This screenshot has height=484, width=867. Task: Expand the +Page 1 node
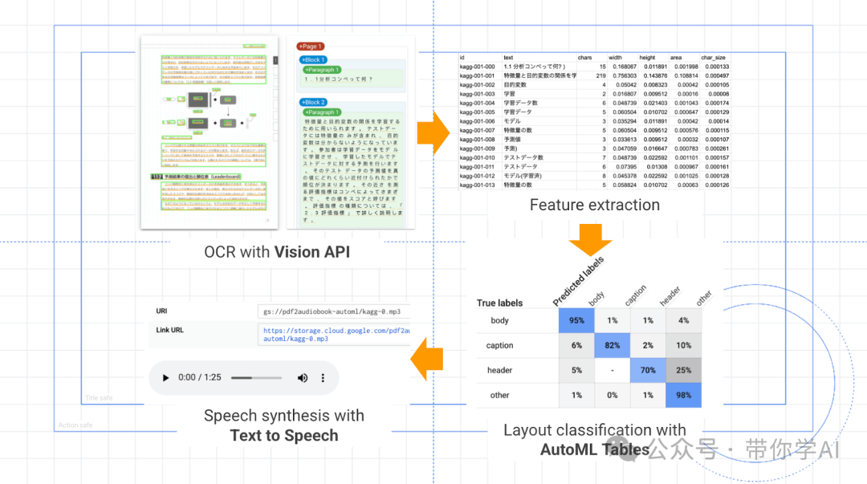(x=310, y=47)
